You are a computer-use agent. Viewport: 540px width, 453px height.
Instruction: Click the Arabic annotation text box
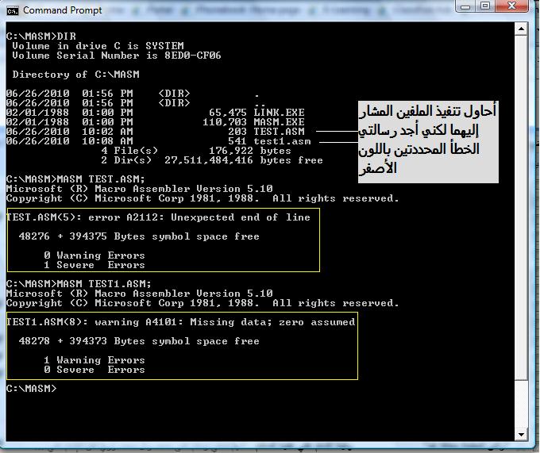[428, 142]
